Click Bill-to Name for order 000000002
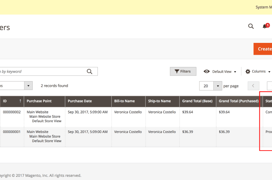 coord(128,112)
